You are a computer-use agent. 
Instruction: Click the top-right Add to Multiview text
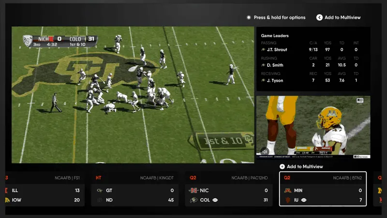point(342,17)
